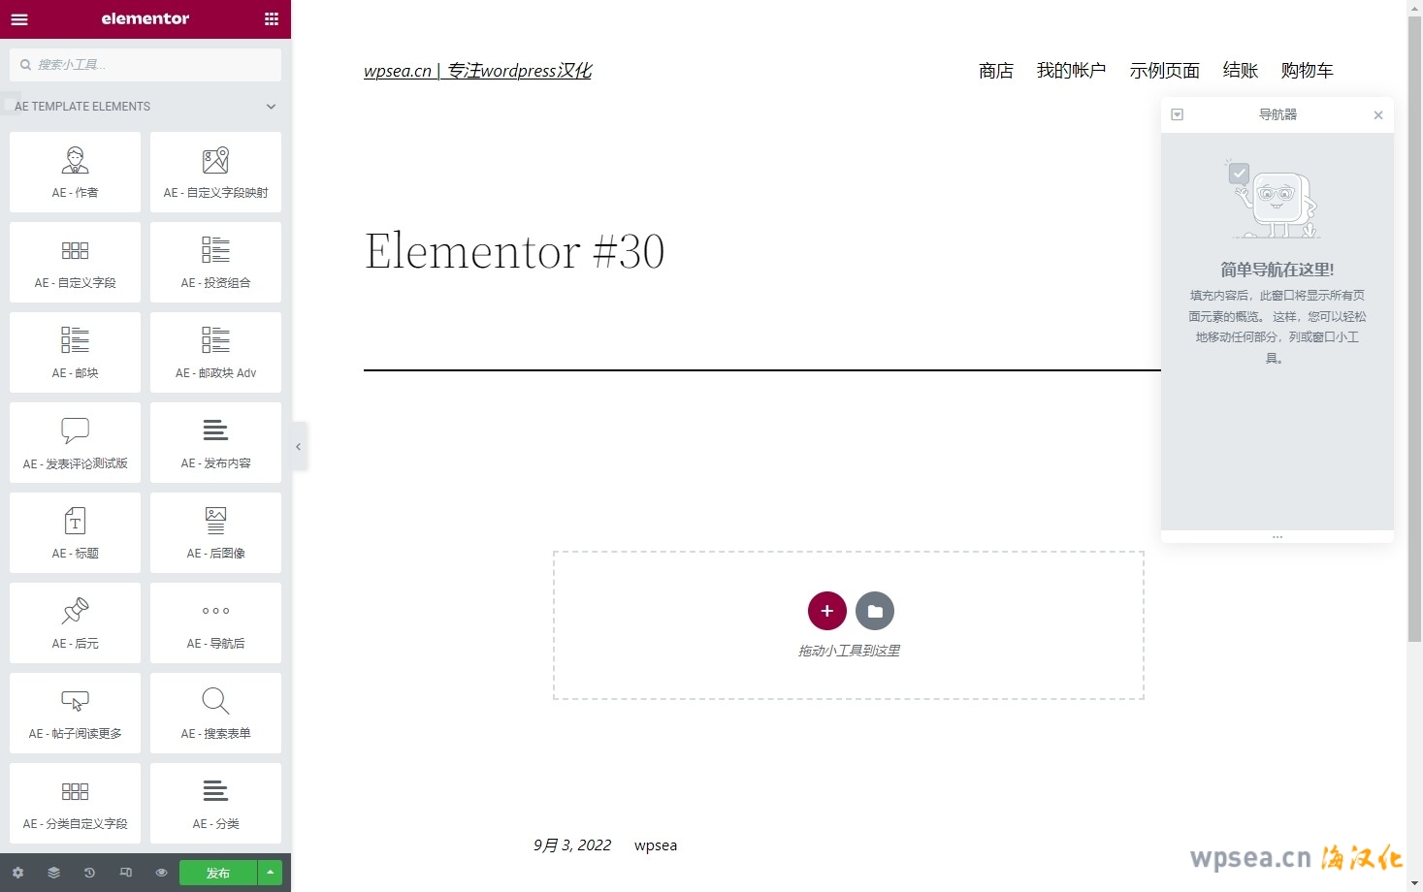Switch responsive mode icon
1423x892 pixels.
point(125,873)
